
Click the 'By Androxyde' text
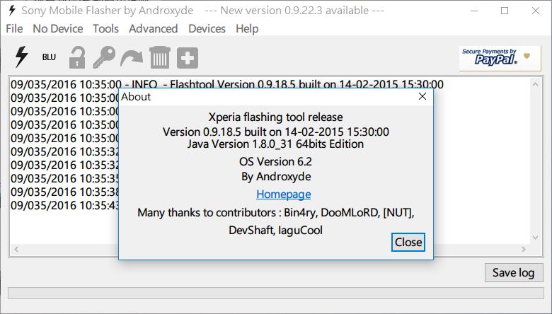(276, 177)
